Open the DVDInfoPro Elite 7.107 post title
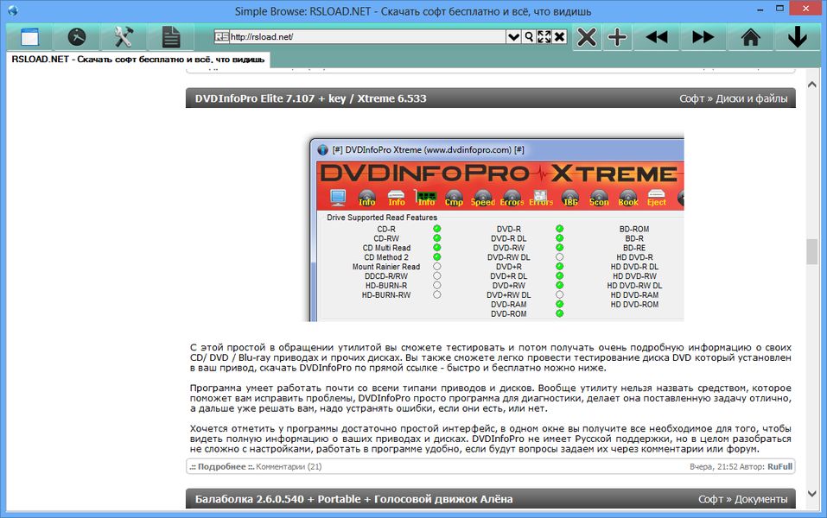 point(310,98)
